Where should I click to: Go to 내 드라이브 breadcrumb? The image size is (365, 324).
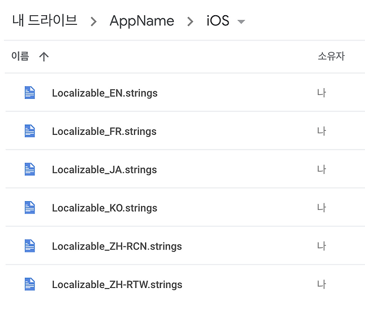[45, 20]
